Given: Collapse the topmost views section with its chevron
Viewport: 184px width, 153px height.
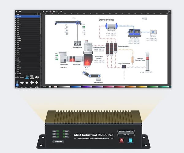Looking at the screenshot, I should (16, 14).
